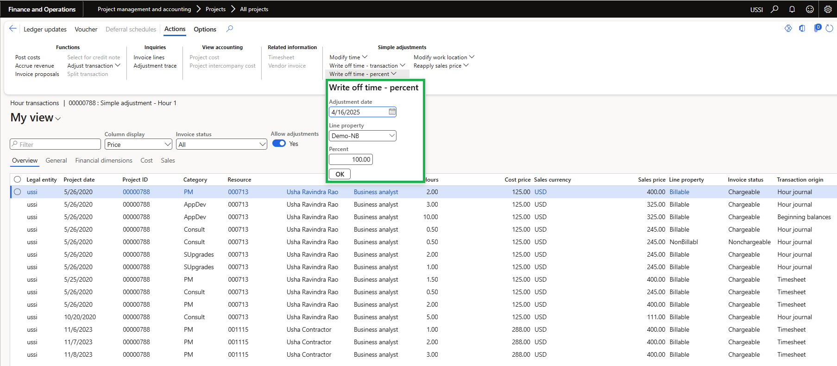Expand the Column display Price dropdown
The height and width of the screenshot is (366, 837).
168,145
